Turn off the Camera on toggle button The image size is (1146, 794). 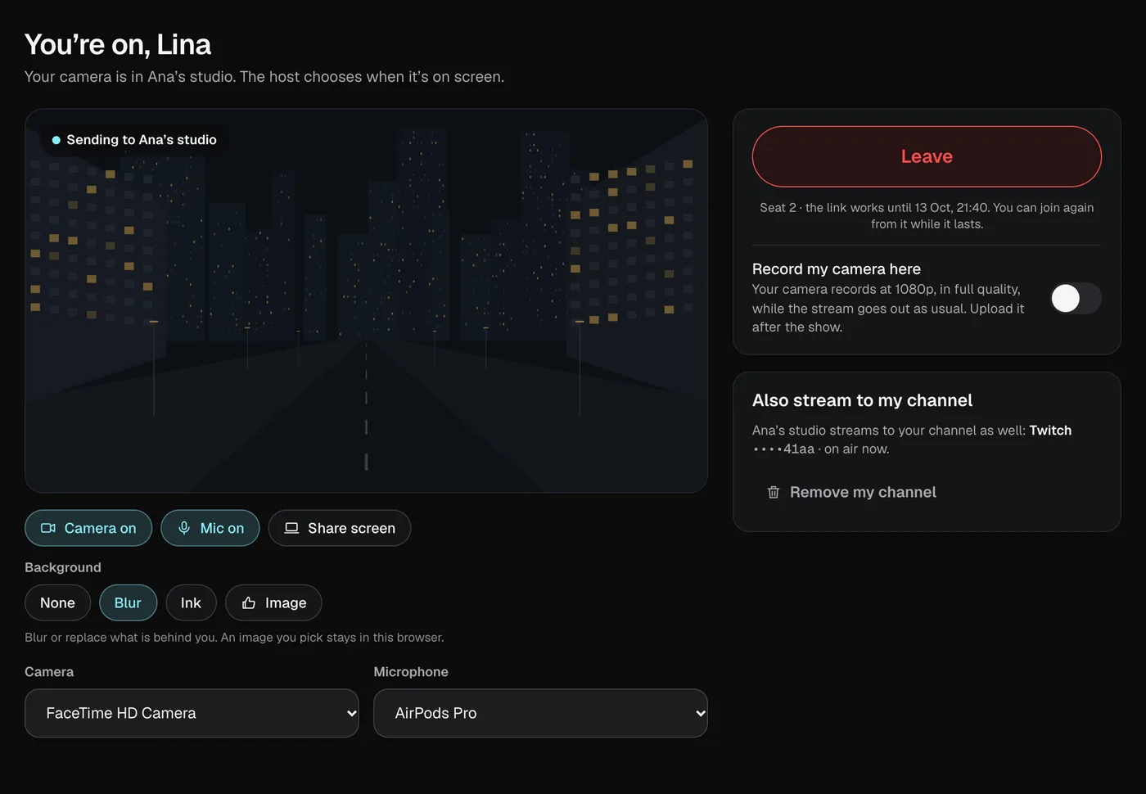coord(88,528)
